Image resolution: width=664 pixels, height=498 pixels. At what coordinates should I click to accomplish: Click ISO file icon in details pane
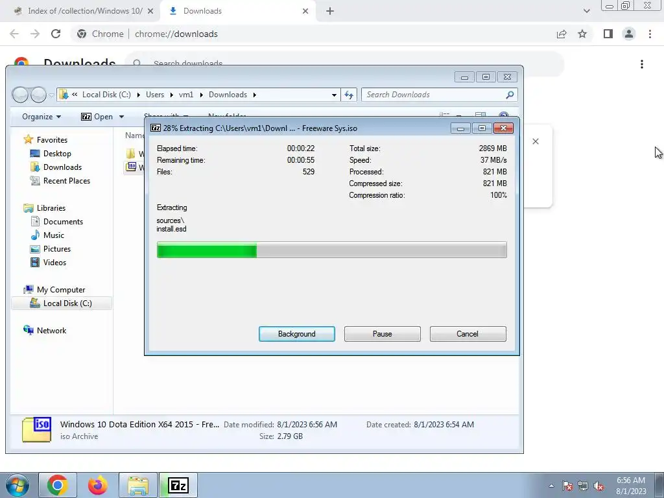point(36,429)
